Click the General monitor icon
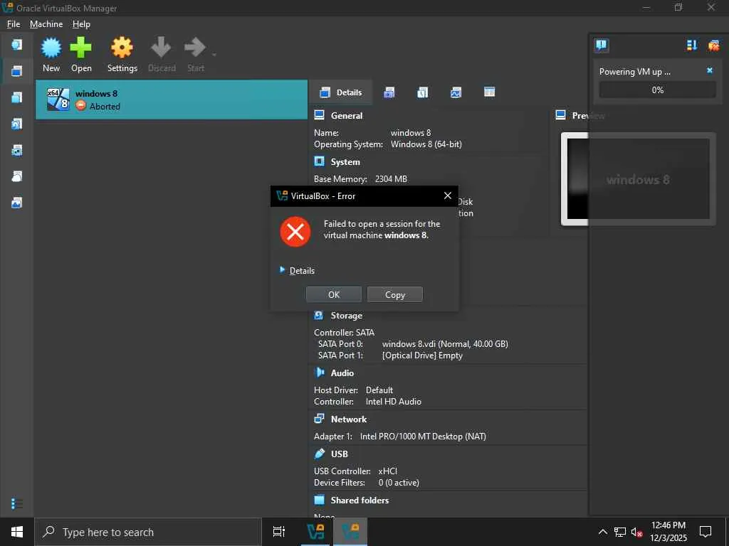 click(x=320, y=115)
